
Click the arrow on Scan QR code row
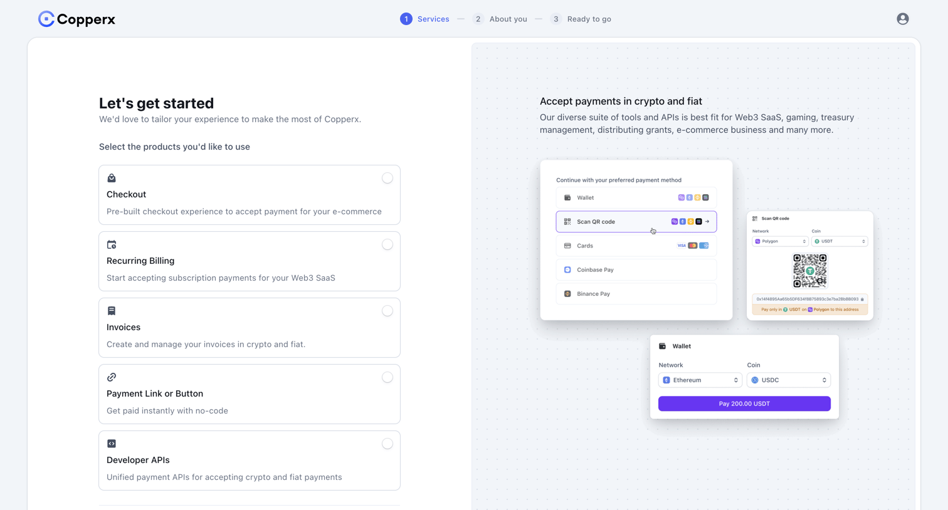click(707, 222)
